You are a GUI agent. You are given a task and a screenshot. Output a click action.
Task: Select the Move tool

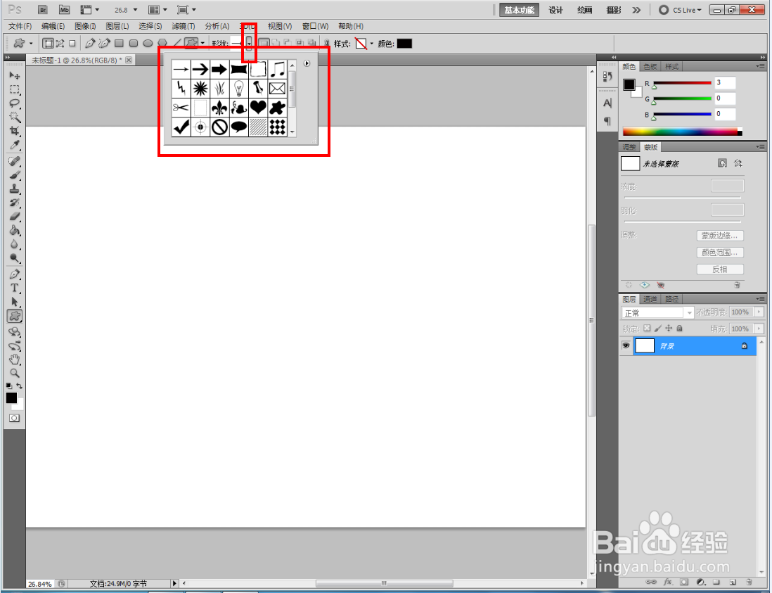click(15, 75)
